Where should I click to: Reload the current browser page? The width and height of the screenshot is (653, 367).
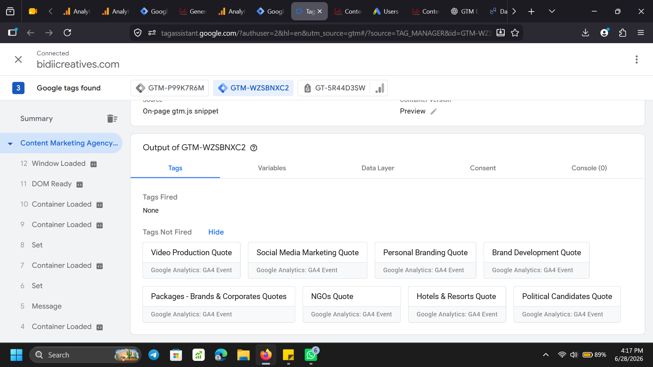click(x=67, y=33)
